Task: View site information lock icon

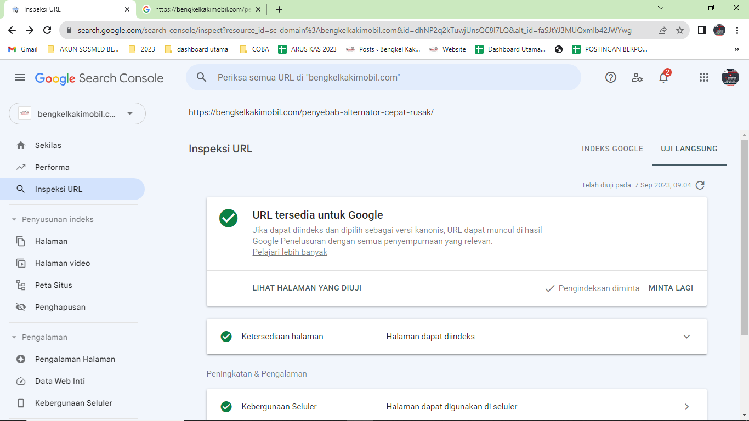Action: pos(69,30)
